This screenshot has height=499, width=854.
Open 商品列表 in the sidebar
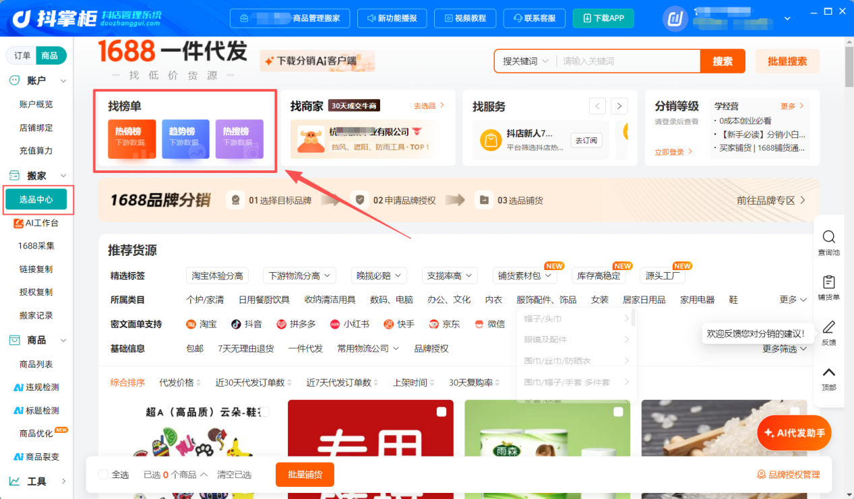(x=36, y=364)
